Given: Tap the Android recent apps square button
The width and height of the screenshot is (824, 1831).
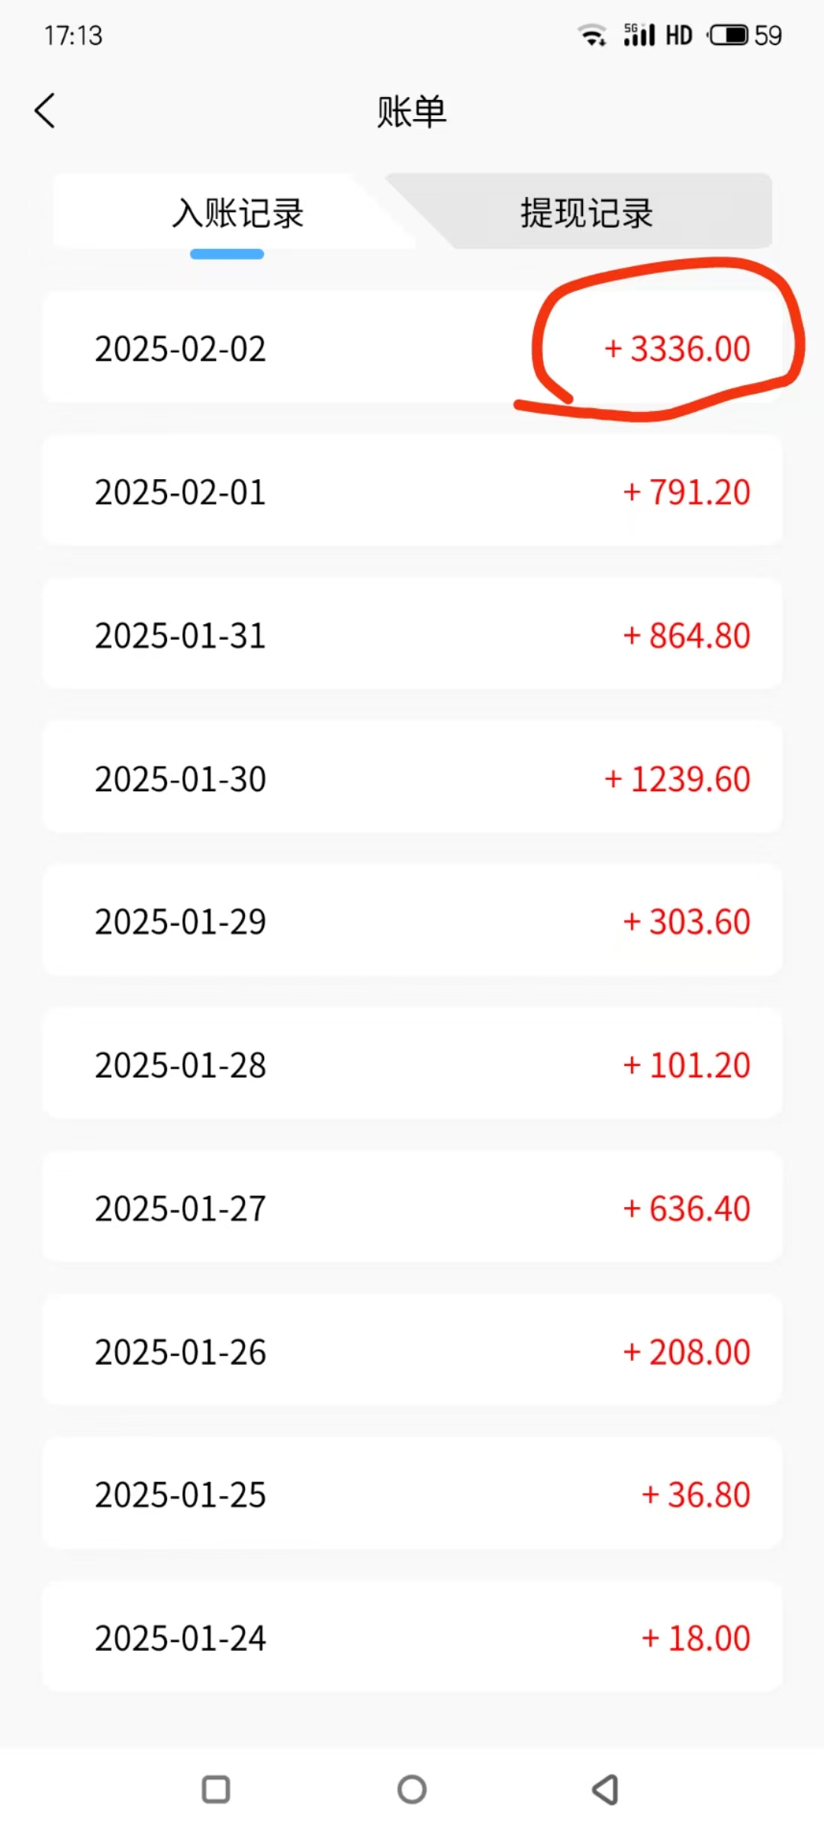Looking at the screenshot, I should 216,1789.
